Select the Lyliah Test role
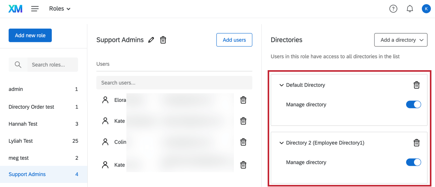The image size is (435, 187). [x=21, y=141]
